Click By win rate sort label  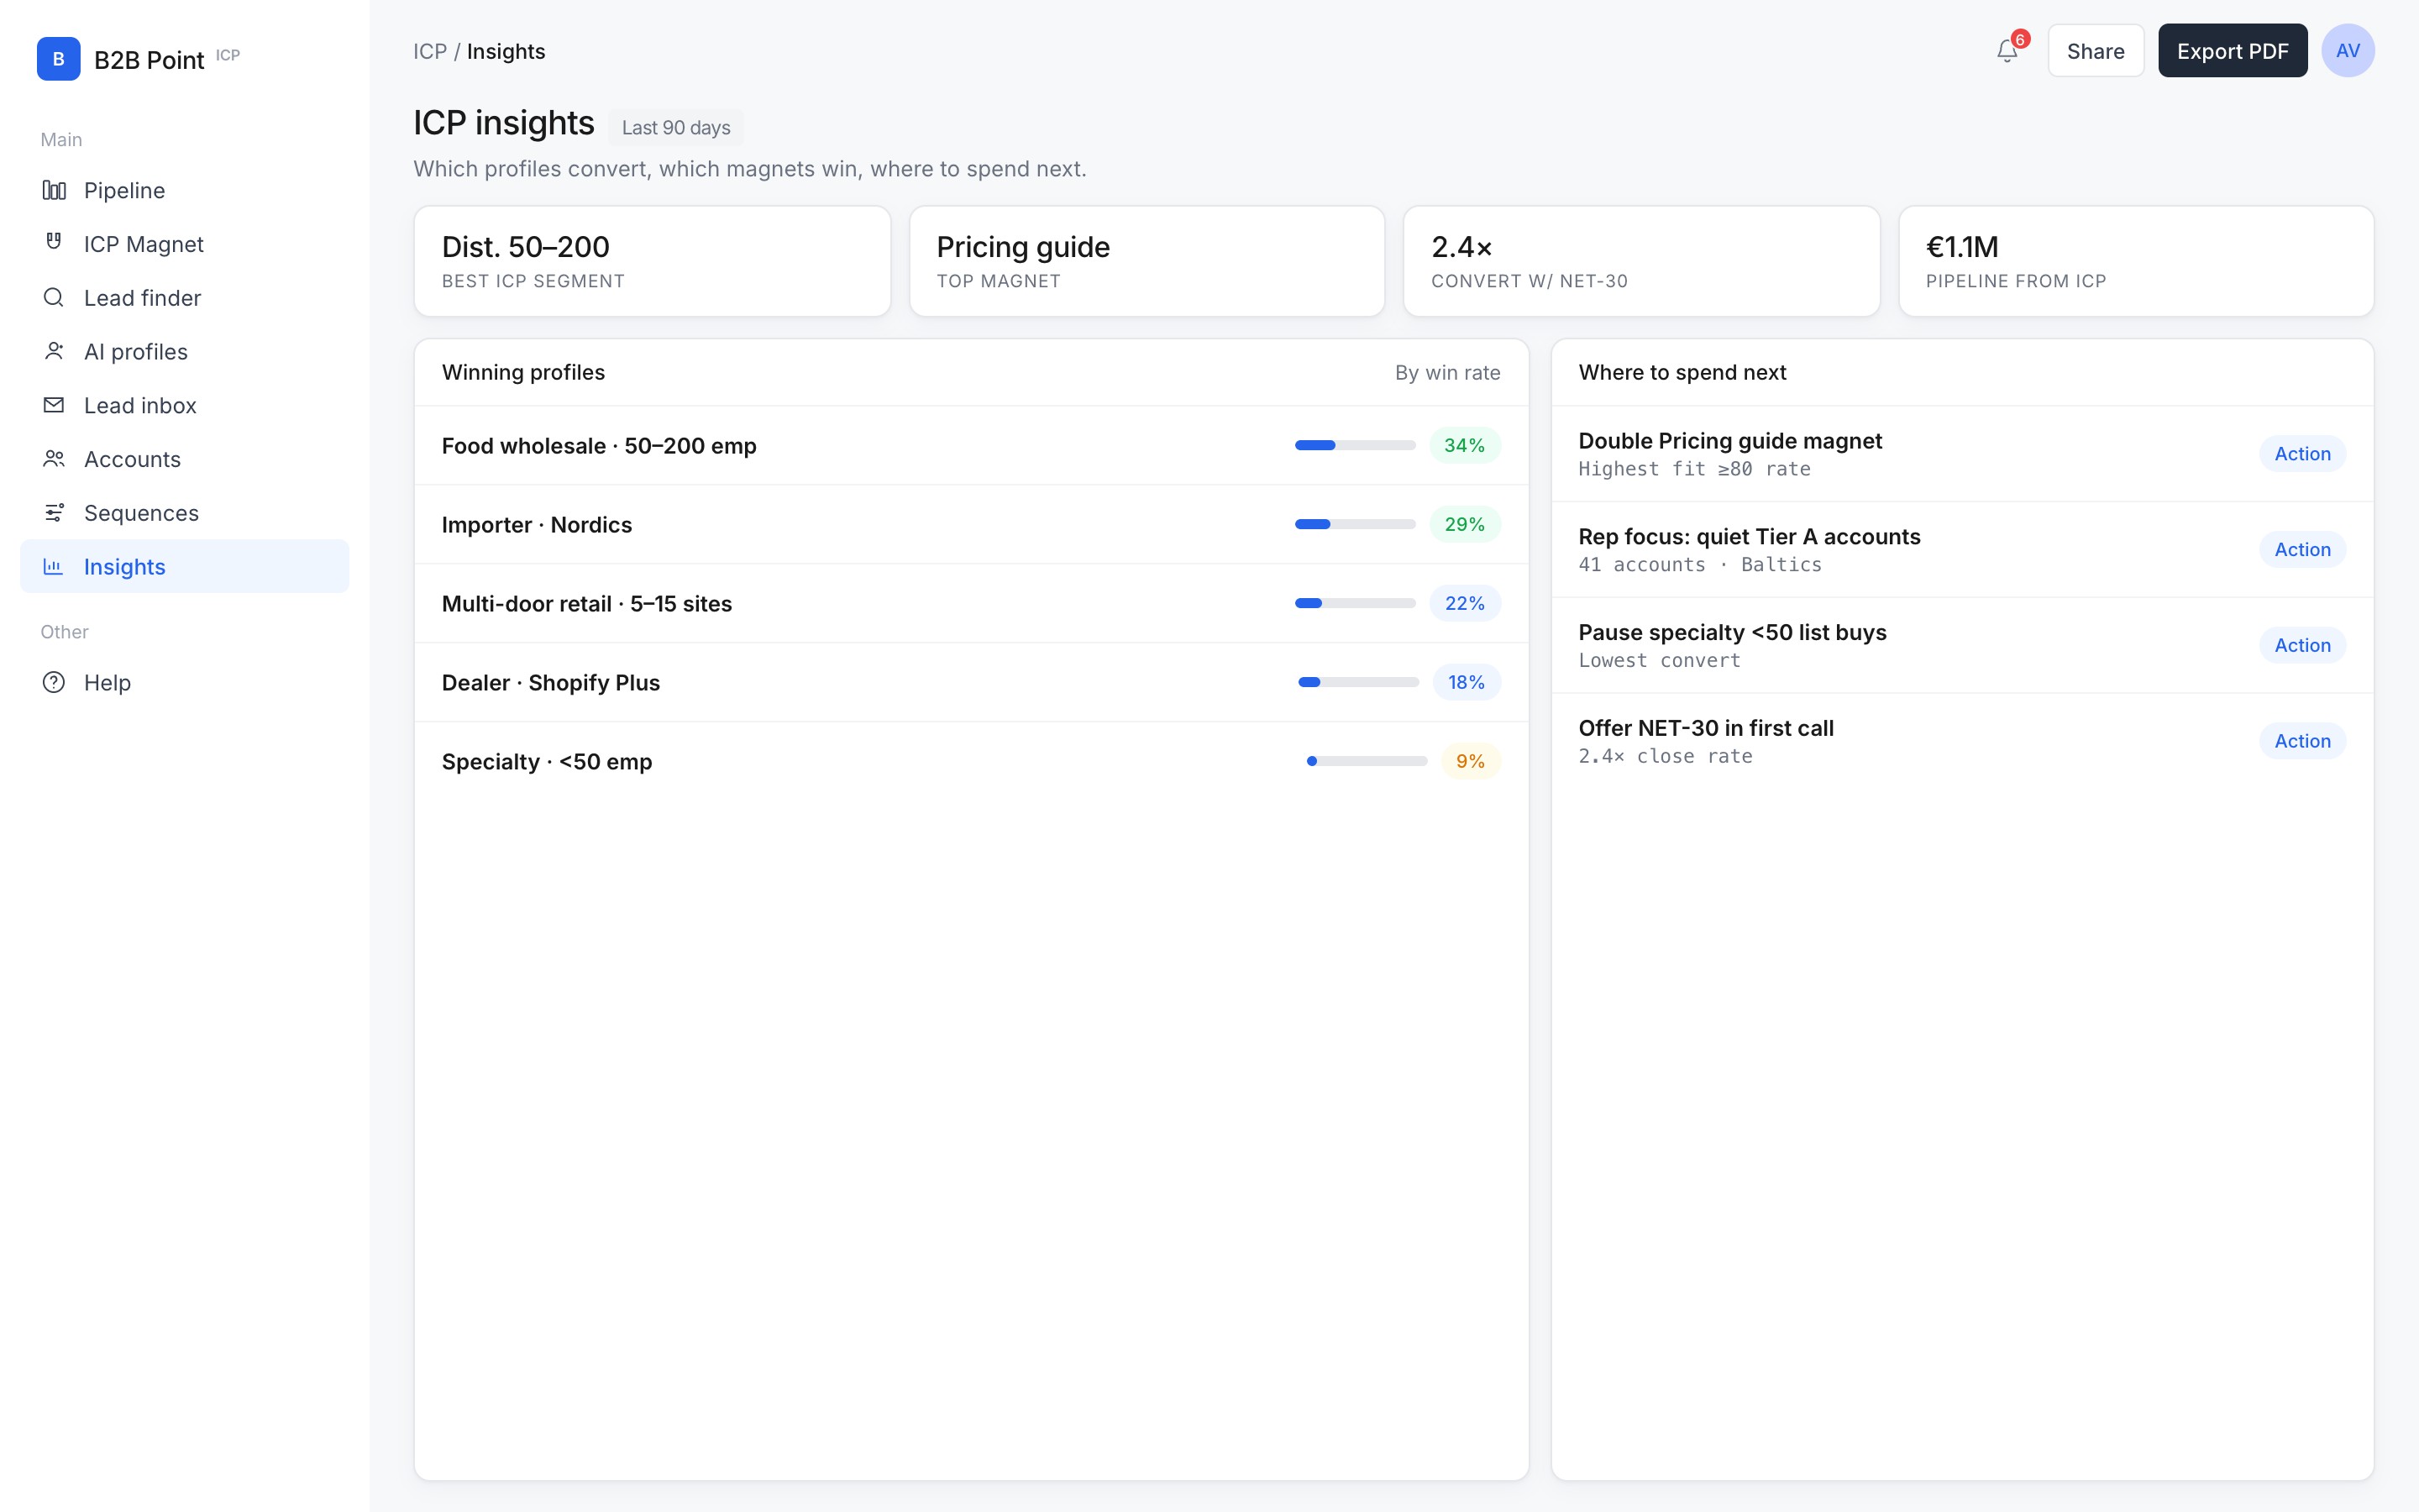(1447, 372)
